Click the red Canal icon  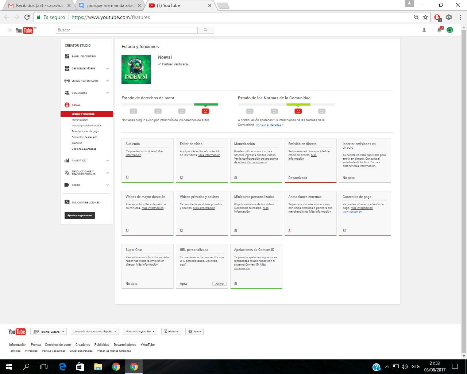[67, 105]
